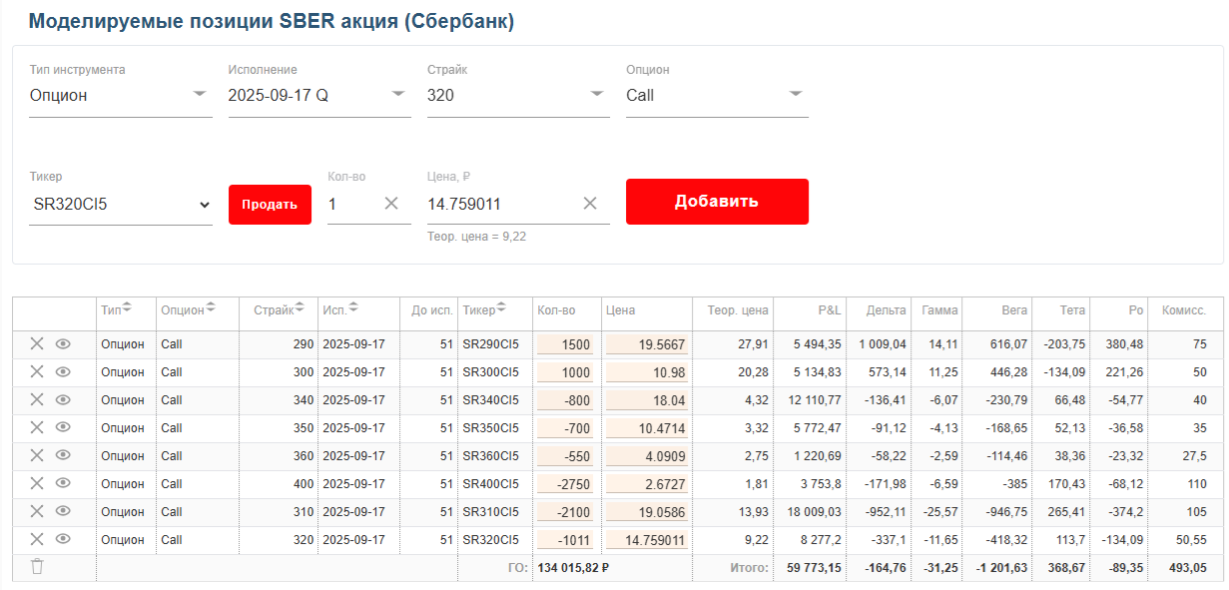Open the Опцион Call dropdown
Viewport: 1229px width, 590px height.
click(716, 95)
